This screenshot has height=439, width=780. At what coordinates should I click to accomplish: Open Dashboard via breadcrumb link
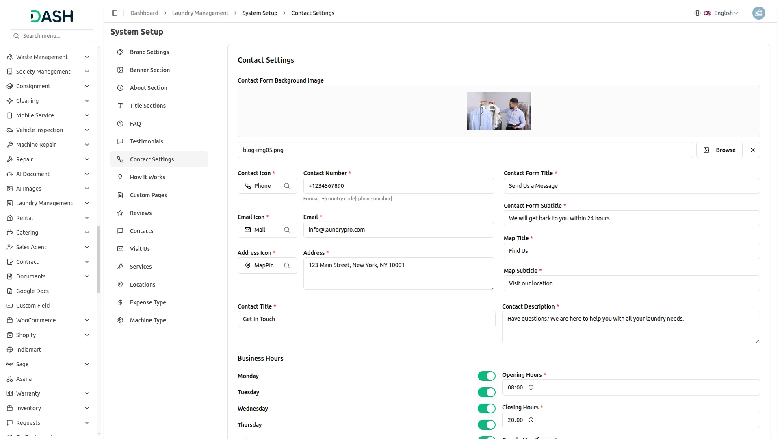144,13
